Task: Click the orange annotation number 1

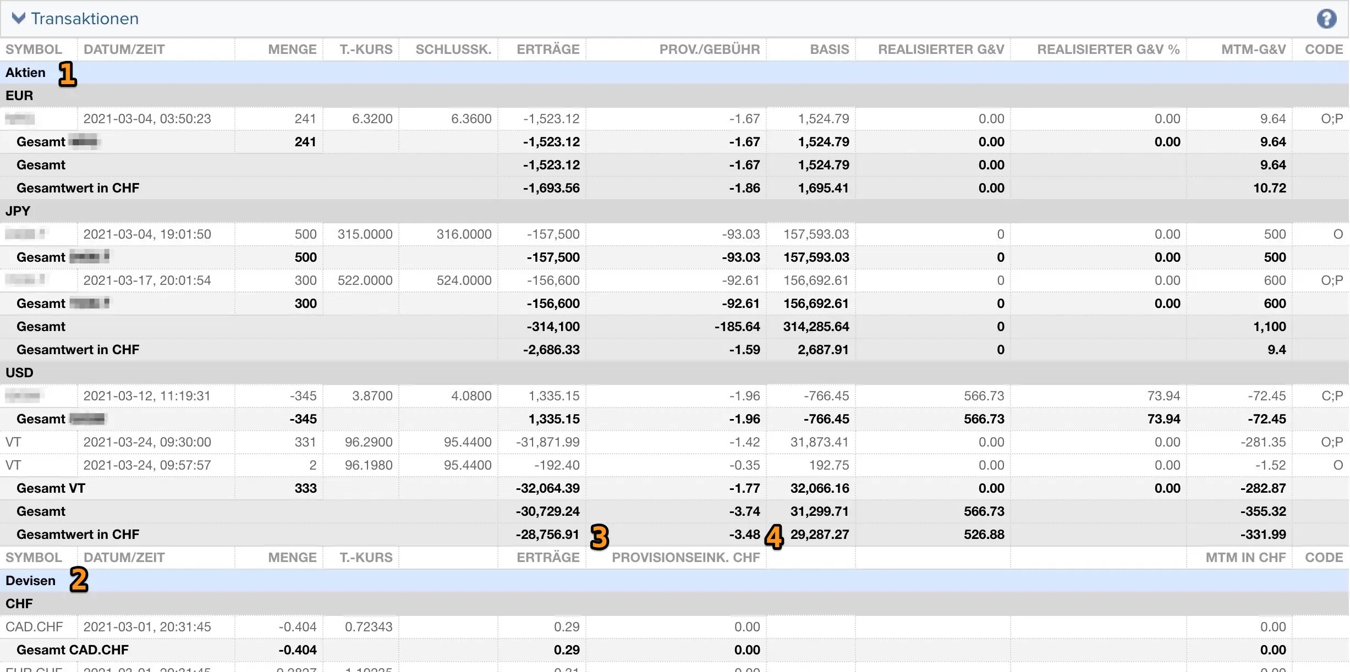Action: coord(67,74)
